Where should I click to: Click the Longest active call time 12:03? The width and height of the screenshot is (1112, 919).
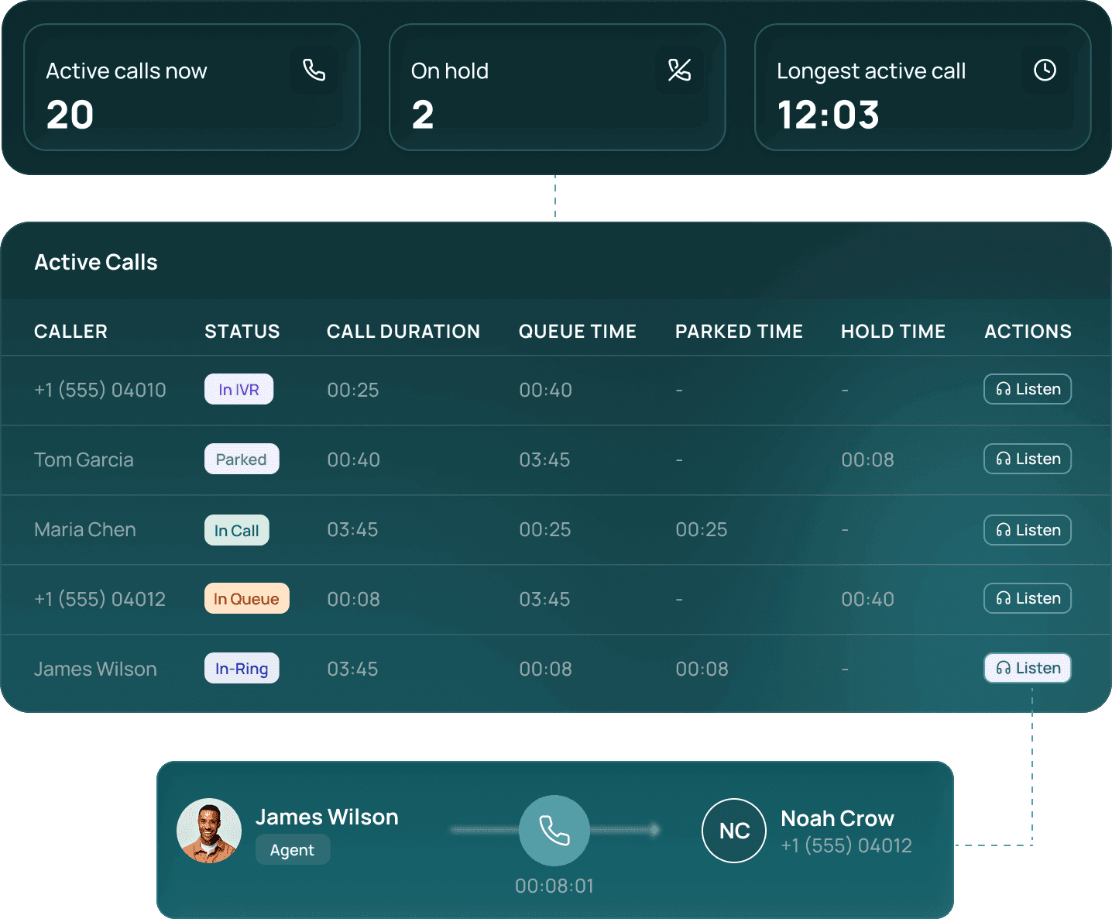829,115
